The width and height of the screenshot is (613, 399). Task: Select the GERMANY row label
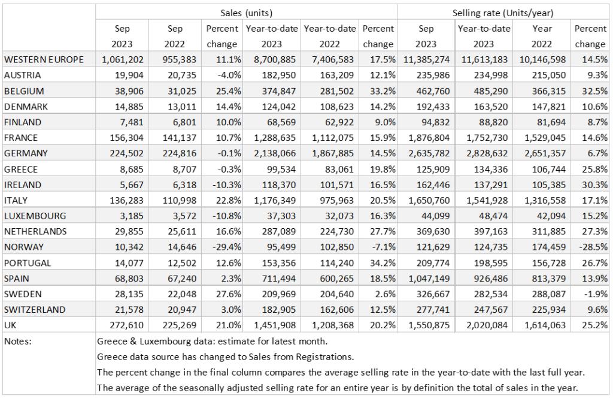coord(25,153)
